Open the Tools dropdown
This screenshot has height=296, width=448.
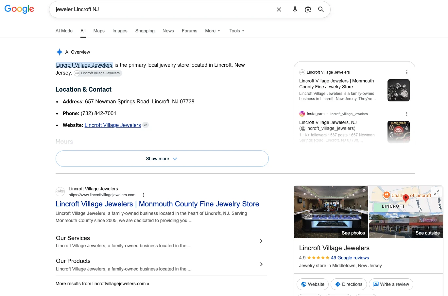click(x=237, y=31)
